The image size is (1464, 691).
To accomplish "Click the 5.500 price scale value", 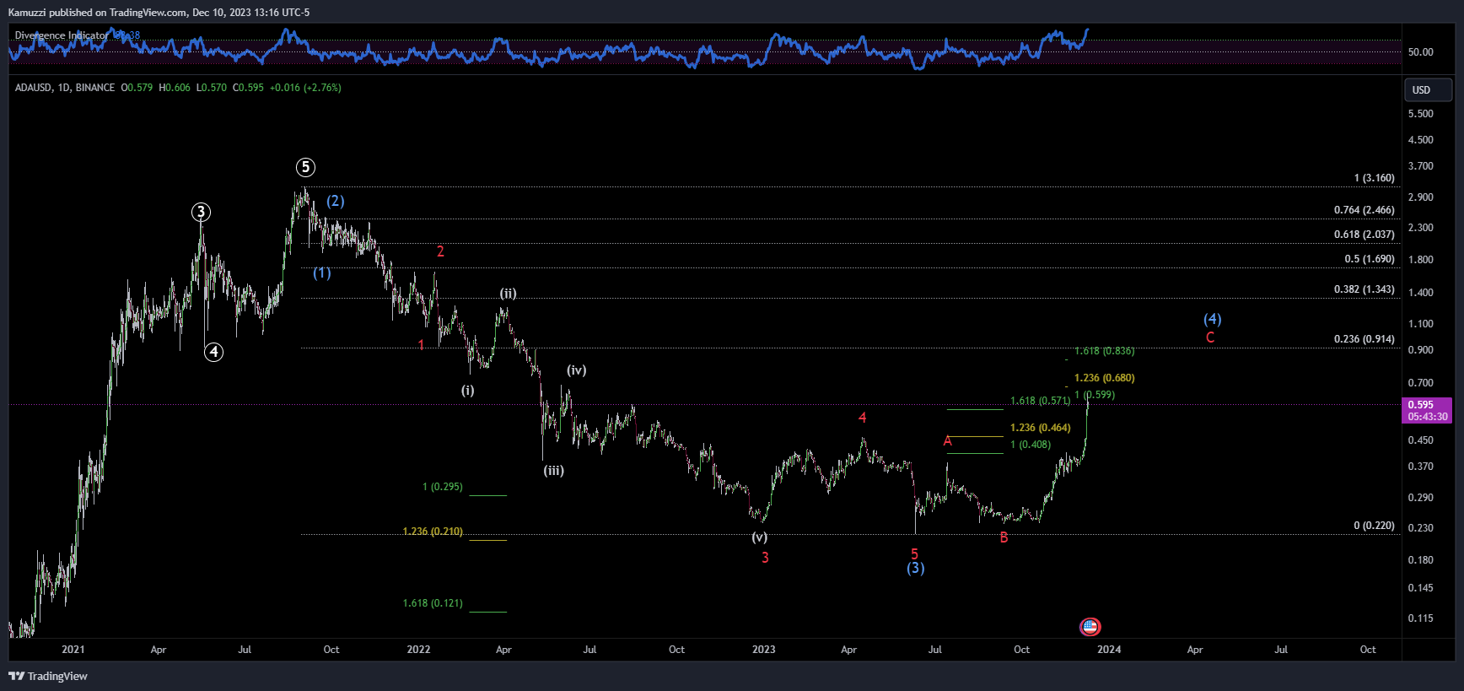I will (x=1420, y=114).
